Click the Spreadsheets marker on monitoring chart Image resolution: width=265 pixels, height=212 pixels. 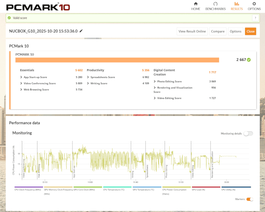(x=146, y=159)
